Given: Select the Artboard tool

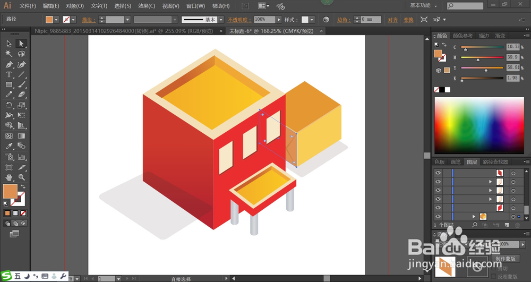Looking at the screenshot, I should click(9, 167).
